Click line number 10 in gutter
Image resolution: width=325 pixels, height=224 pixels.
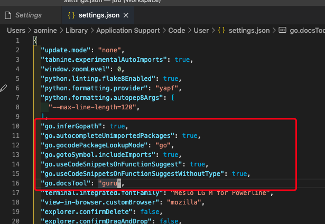(x=16, y=126)
